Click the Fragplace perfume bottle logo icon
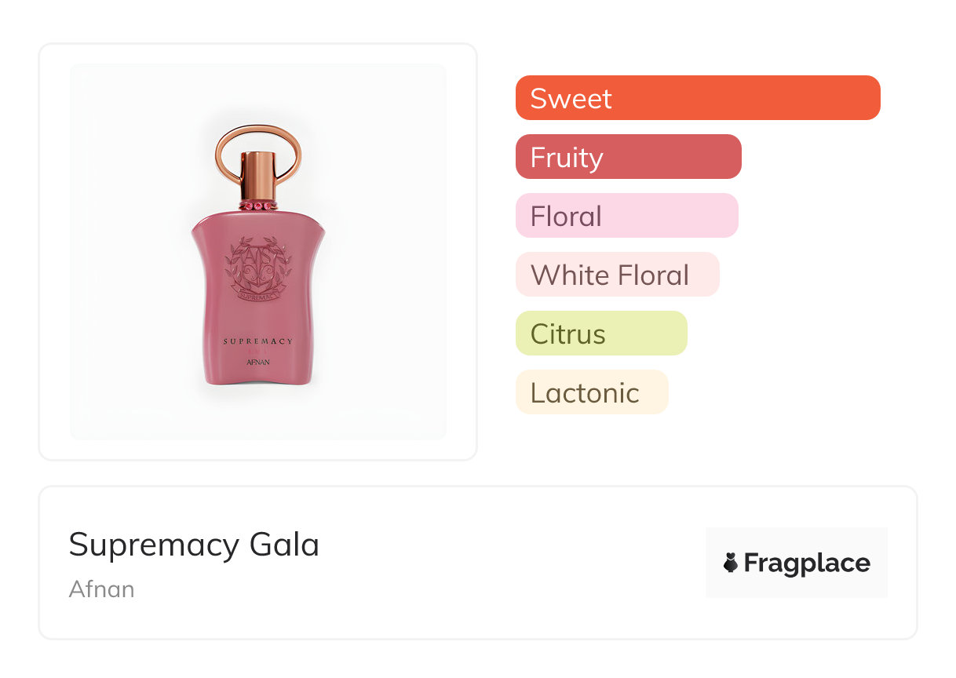The width and height of the screenshot is (956, 678). tap(731, 563)
